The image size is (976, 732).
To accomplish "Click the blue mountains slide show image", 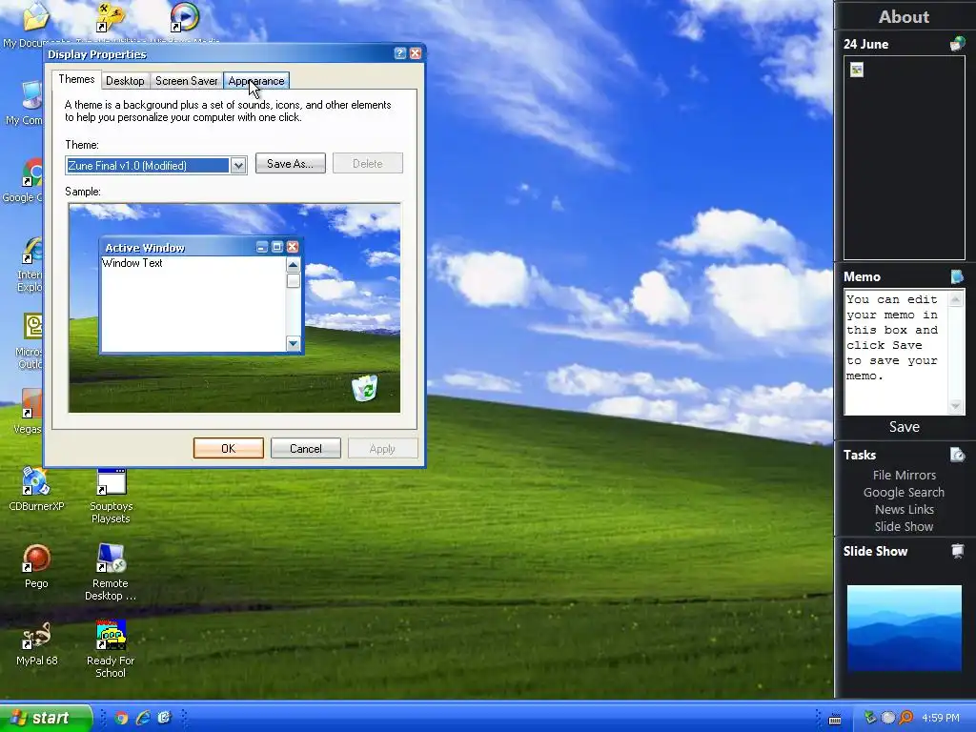I will tap(904, 627).
